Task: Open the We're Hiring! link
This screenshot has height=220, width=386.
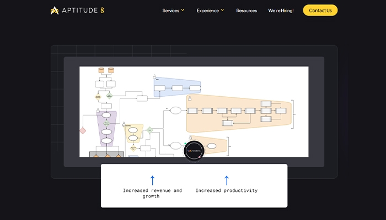Action: 281,10
